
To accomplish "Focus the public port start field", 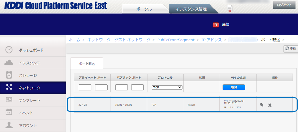I will coord(121,87).
